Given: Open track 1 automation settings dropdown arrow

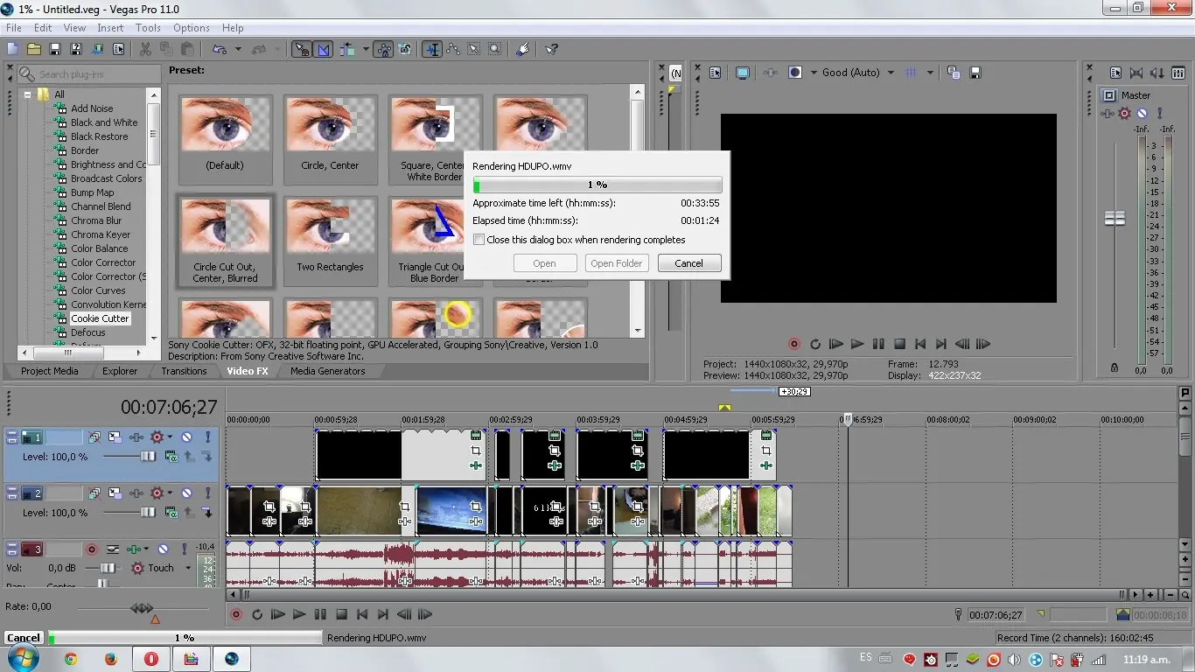Looking at the screenshot, I should (170, 437).
